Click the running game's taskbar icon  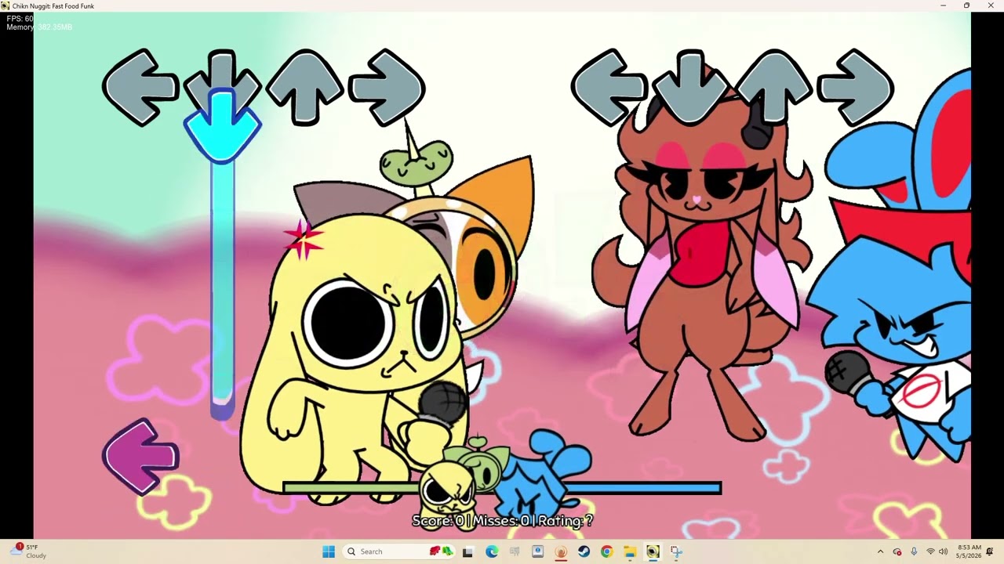[x=653, y=551]
